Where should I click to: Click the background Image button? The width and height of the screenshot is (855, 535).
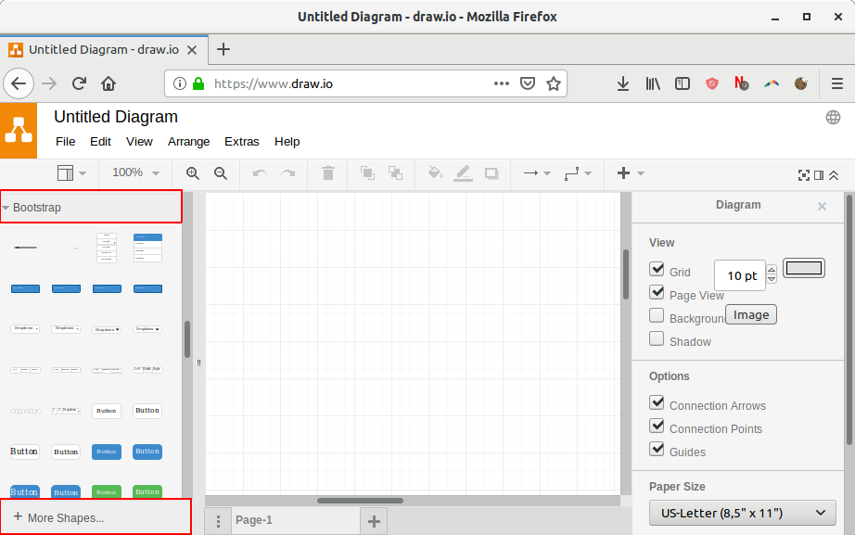point(750,314)
